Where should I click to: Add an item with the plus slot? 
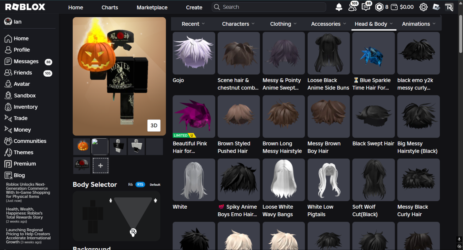[x=100, y=166]
